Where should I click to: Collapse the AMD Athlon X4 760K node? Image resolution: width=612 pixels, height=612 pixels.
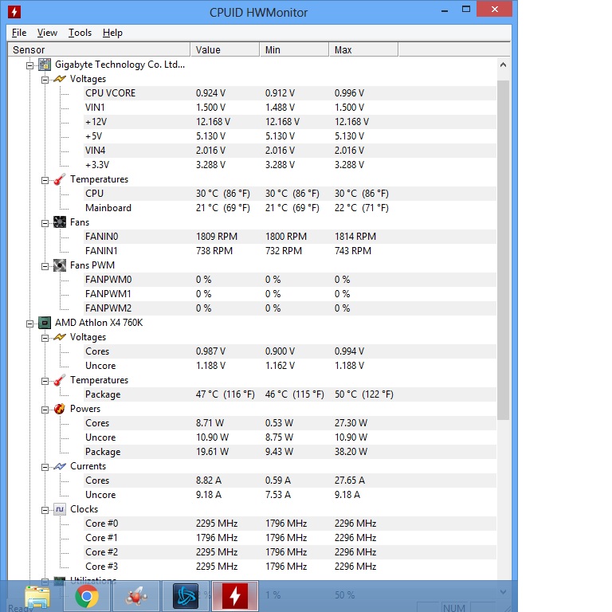(30, 324)
